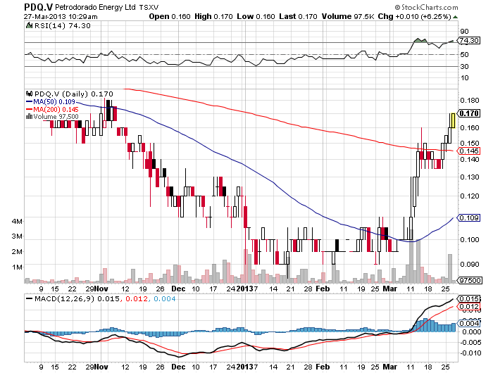The image size is (493, 373).
Task: Click the 97500 volume tag
Action: pos(470,280)
